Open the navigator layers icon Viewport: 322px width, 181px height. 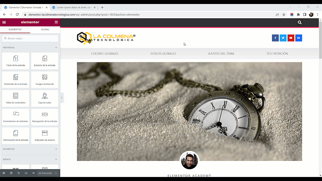[11, 173]
